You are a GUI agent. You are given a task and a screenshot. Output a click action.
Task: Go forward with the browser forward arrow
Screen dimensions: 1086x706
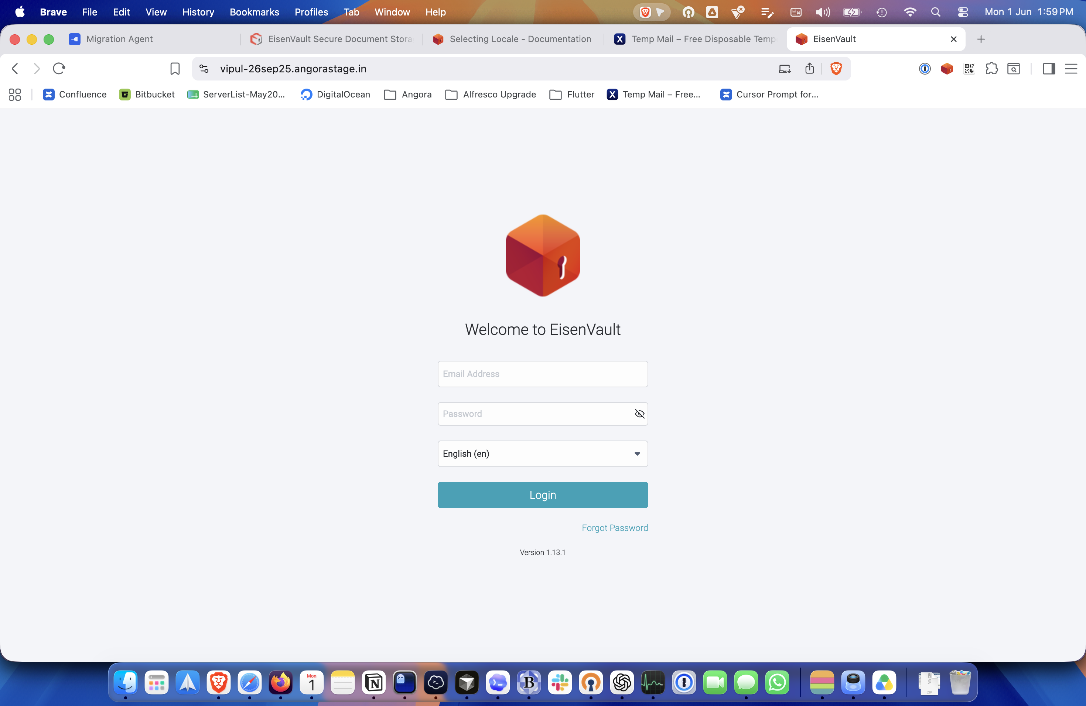pos(37,68)
